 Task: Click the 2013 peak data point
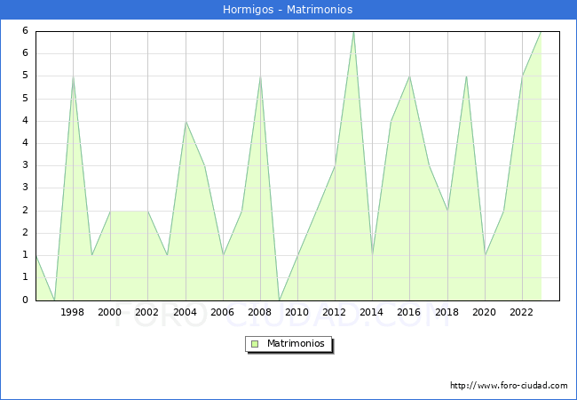pos(353,32)
